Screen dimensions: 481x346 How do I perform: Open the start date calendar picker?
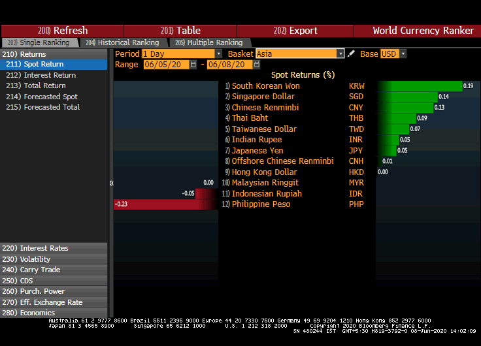point(193,65)
